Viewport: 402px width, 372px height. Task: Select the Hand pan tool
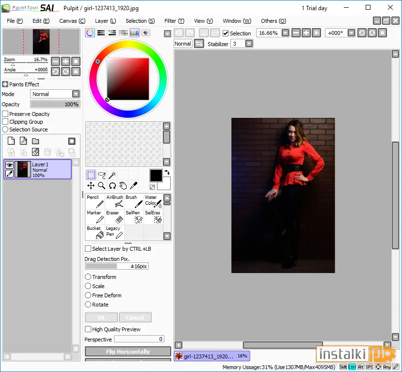pos(123,186)
